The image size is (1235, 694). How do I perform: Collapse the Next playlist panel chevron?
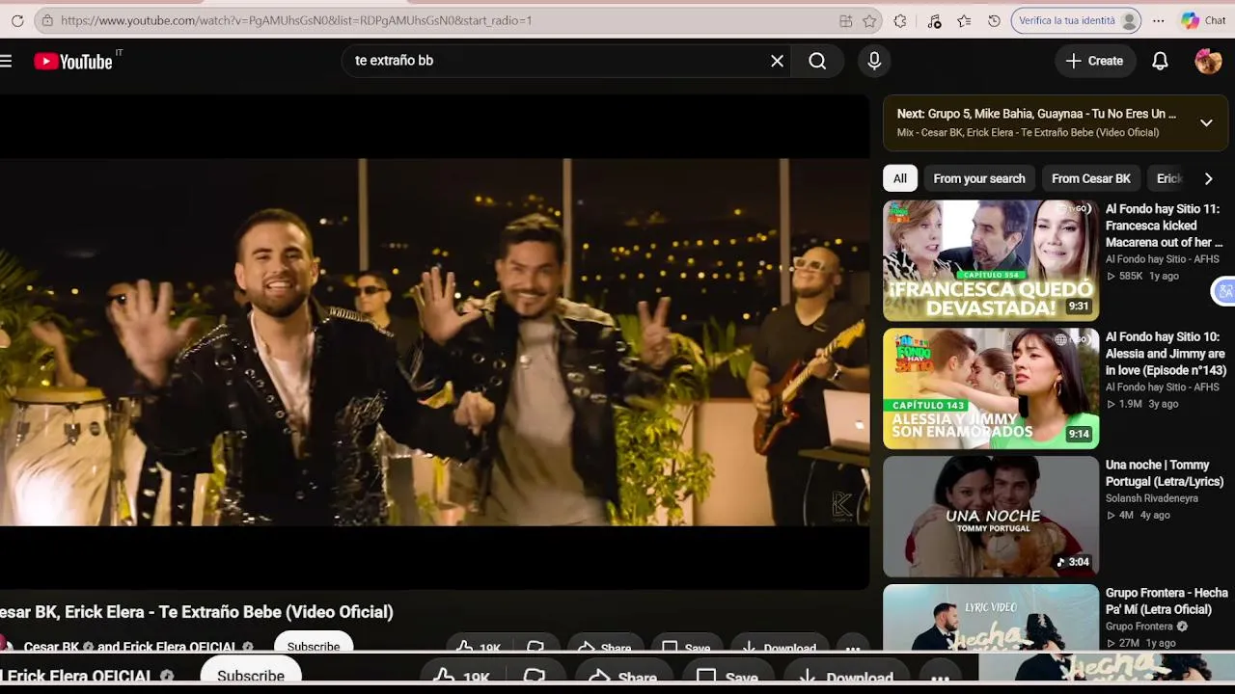click(1206, 122)
